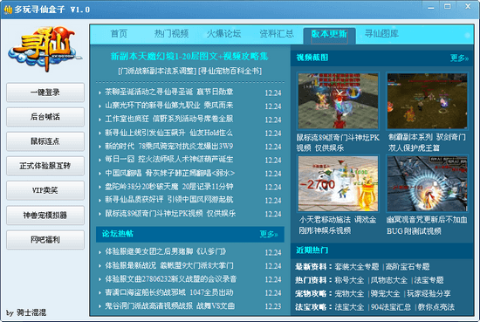The height and width of the screenshot is (322, 480).
Task: Open news 每日一囧 控火法师
Action: (169, 160)
